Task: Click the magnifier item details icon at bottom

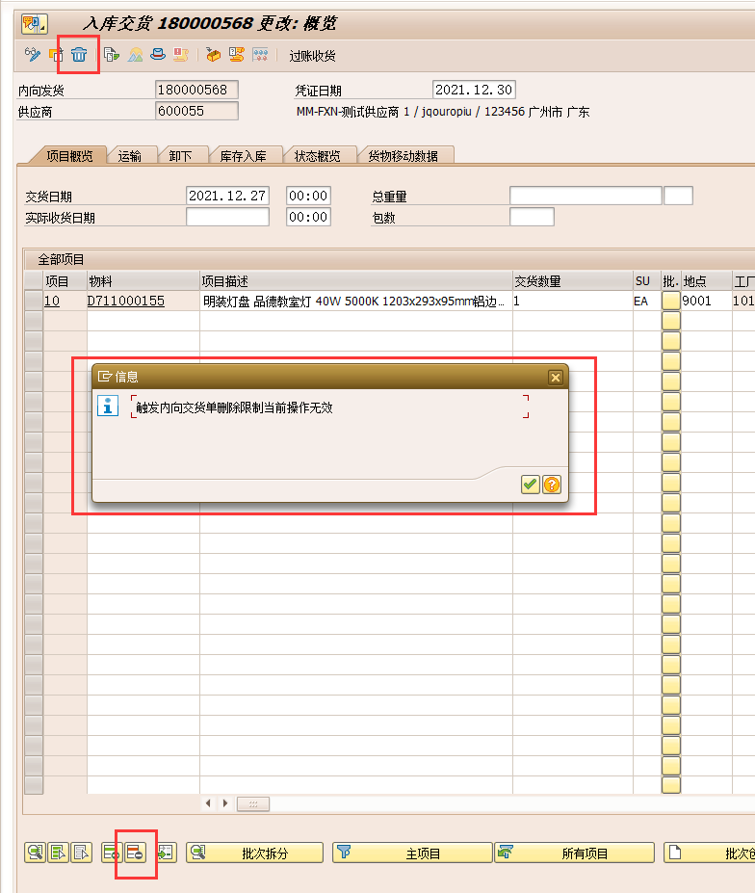Action: click(x=36, y=853)
